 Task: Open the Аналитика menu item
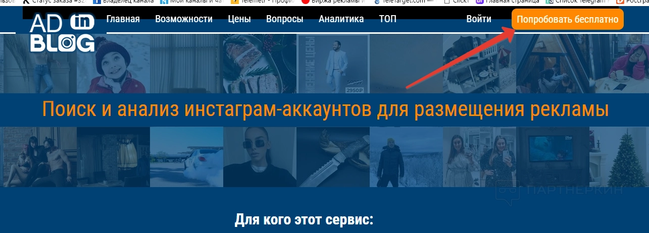[x=341, y=19]
